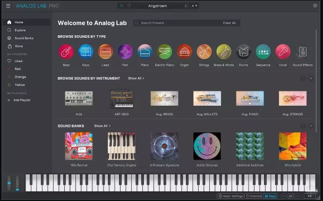Toggle the Controls panel button
This screenshot has height=201, width=323.
coord(253,196)
